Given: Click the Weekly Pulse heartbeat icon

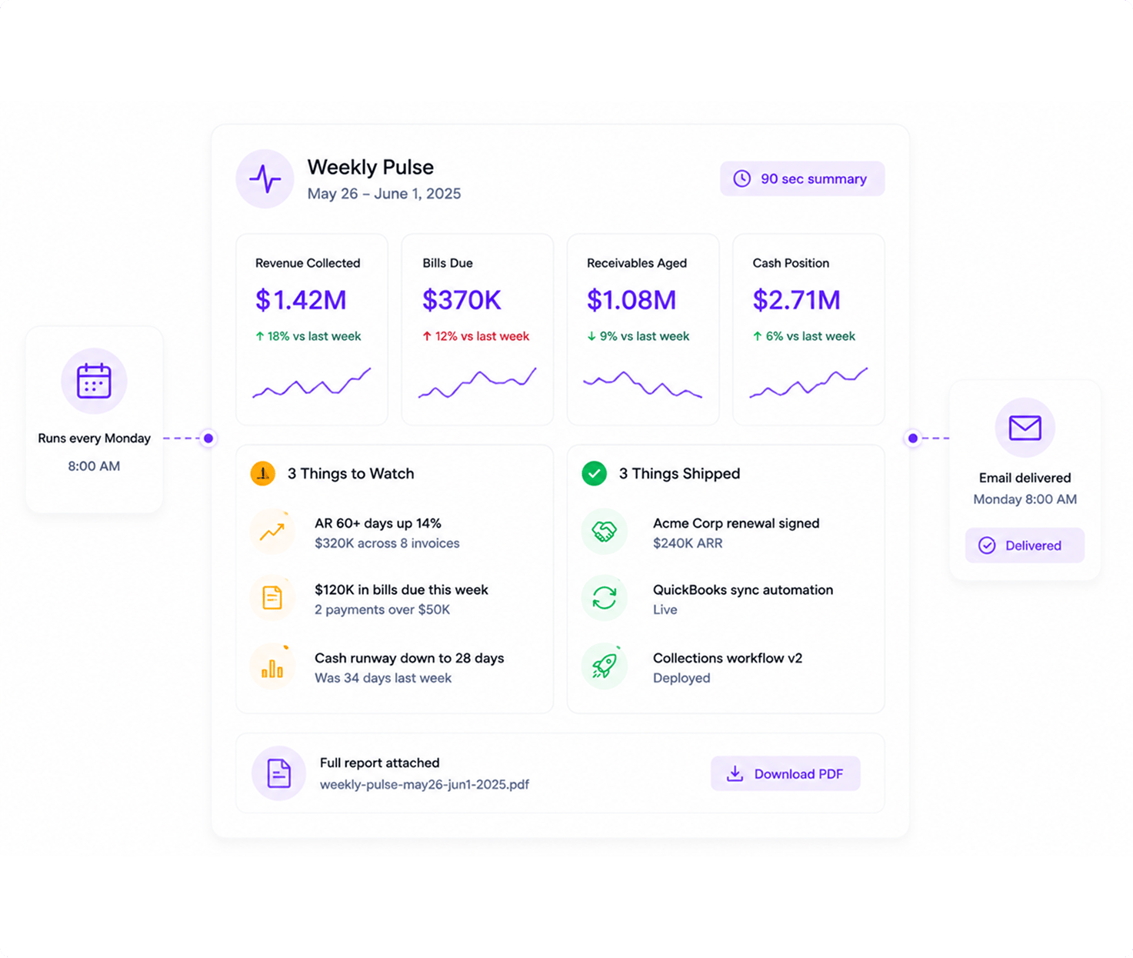Looking at the screenshot, I should point(265,179).
